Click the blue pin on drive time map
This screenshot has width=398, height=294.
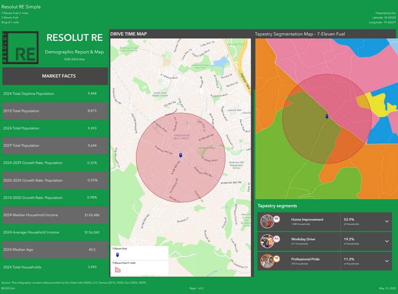pos(180,155)
